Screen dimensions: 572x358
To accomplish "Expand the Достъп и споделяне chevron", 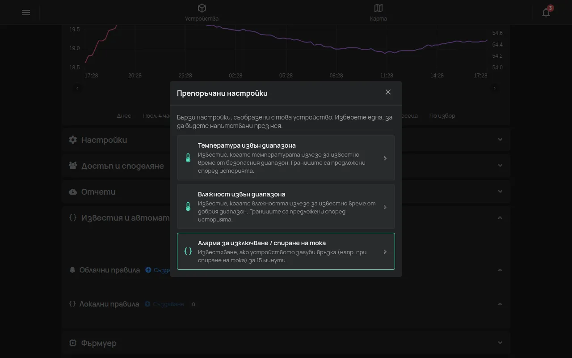I will pos(500,166).
